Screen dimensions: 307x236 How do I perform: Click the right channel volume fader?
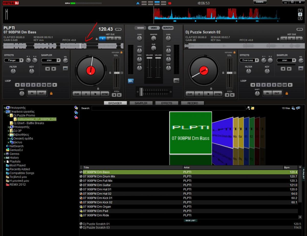(158, 58)
